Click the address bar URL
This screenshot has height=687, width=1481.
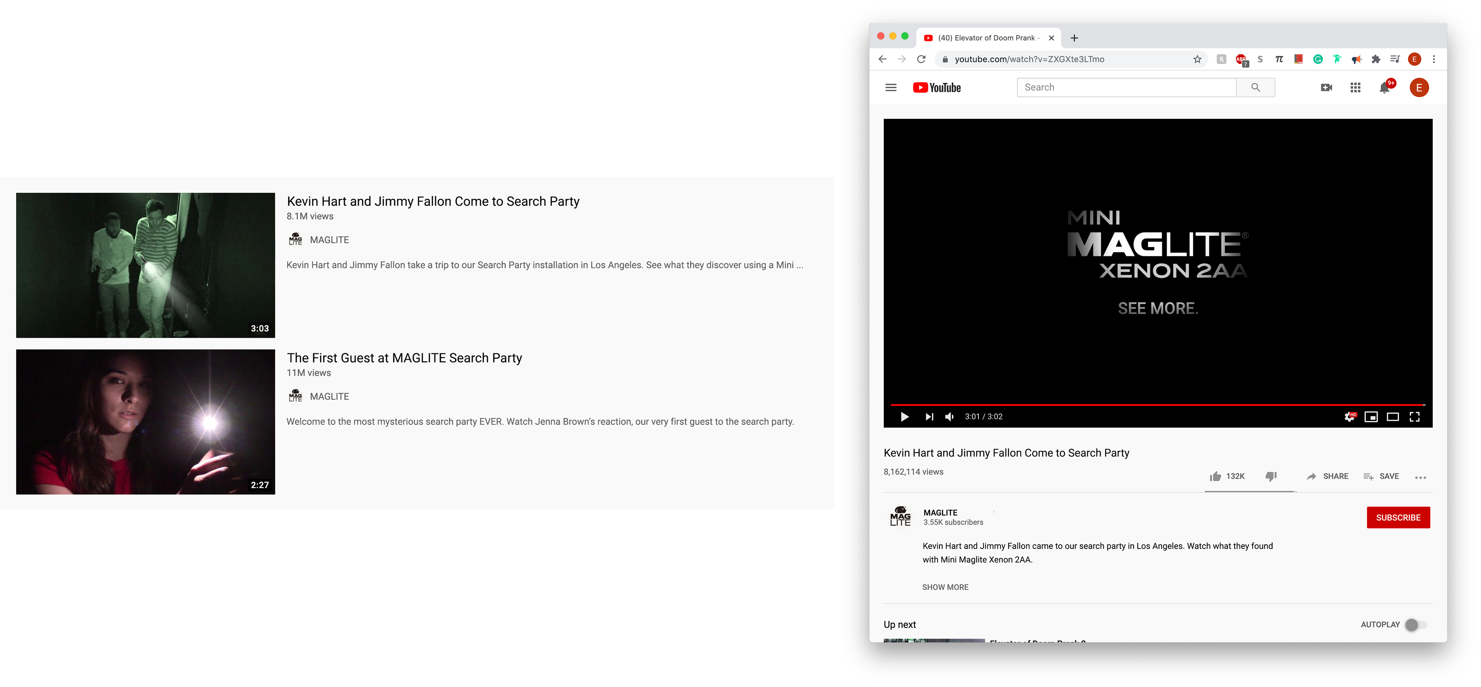(1029, 59)
